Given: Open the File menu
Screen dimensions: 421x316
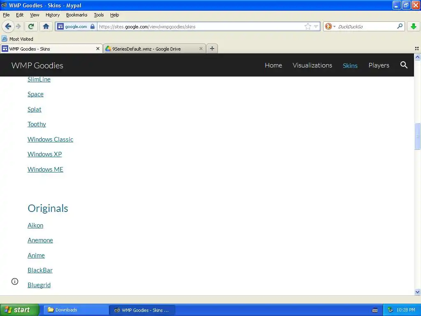Looking at the screenshot, I should pyautogui.click(x=6, y=15).
